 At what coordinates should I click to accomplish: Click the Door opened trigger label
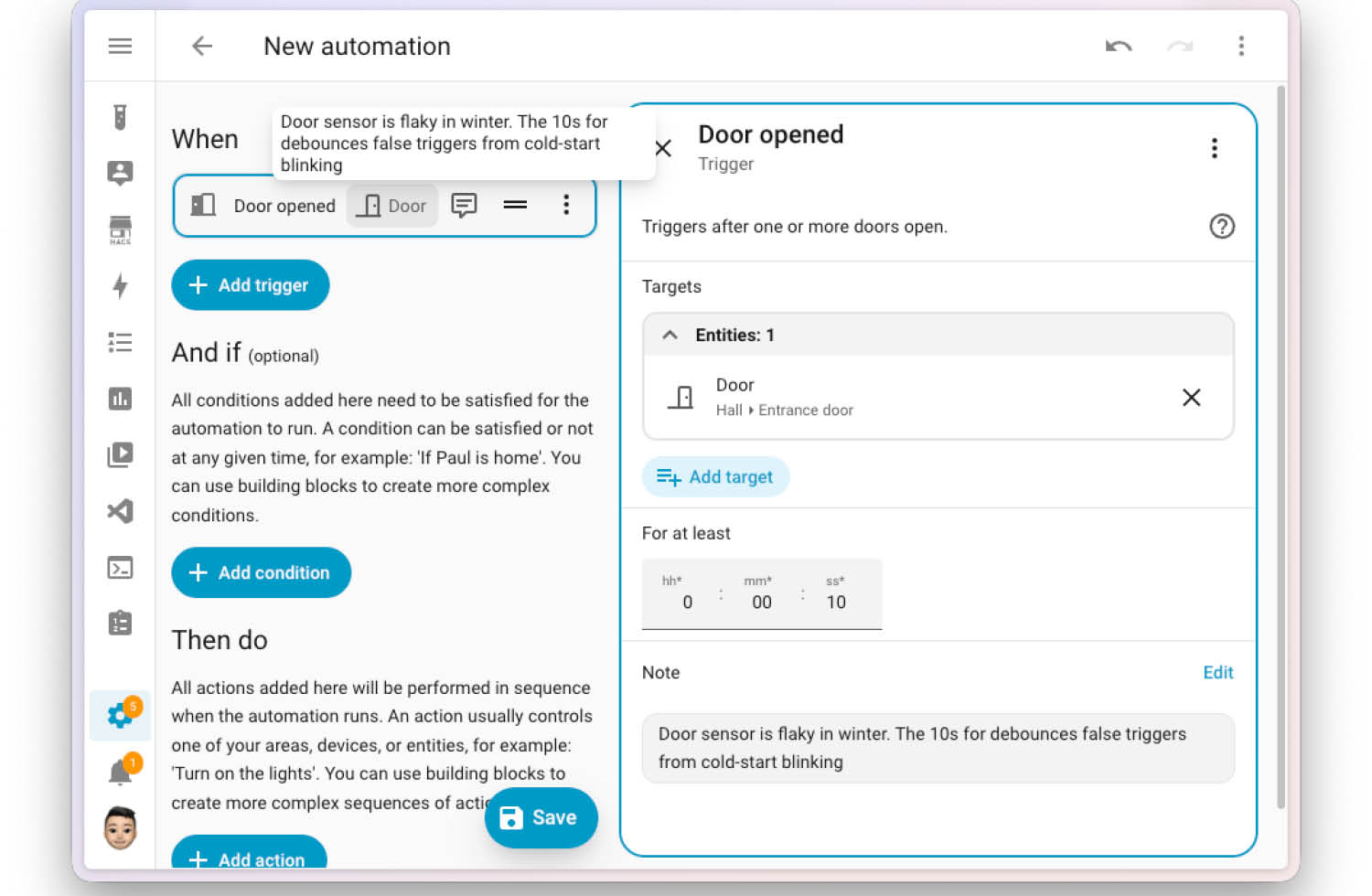click(x=284, y=206)
